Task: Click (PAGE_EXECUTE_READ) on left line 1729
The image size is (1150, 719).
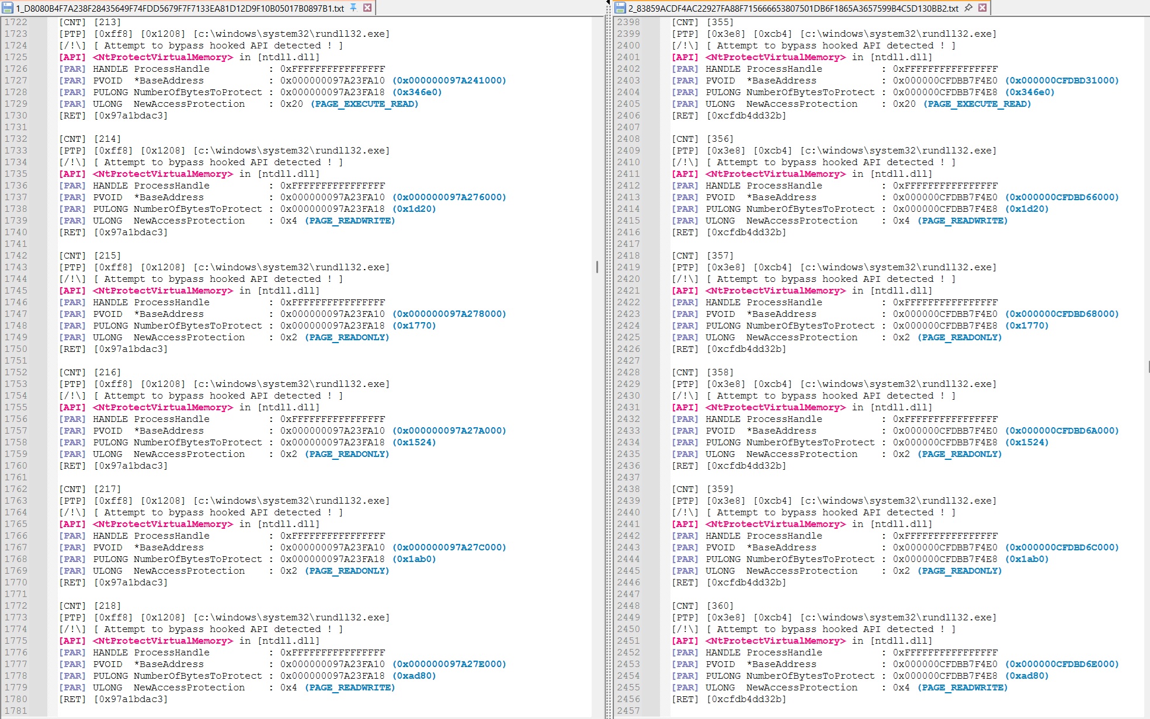Action: [364, 104]
